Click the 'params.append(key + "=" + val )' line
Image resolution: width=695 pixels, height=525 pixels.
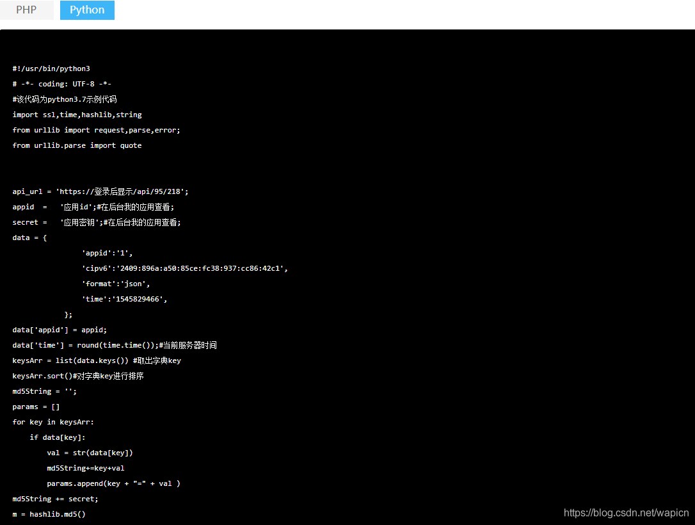(x=113, y=484)
